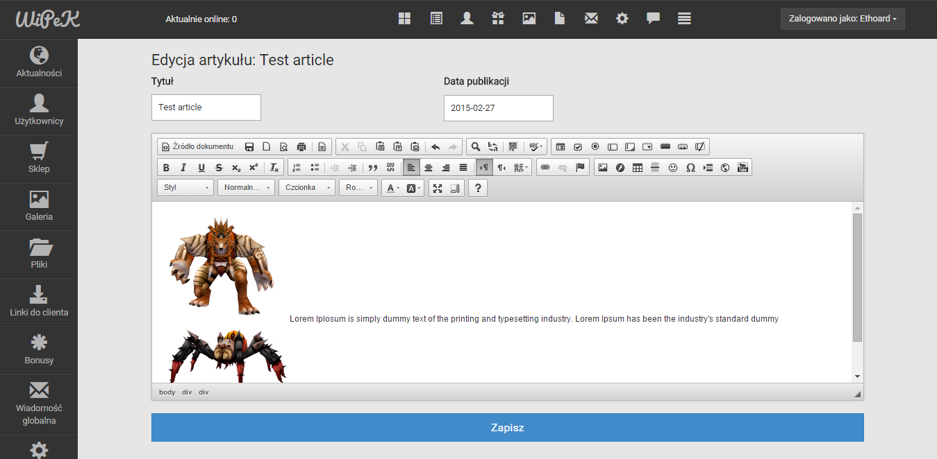Expand the Zalogowano jako: Ethoard menu
The height and width of the screenshot is (459, 937).
pyautogui.click(x=843, y=19)
